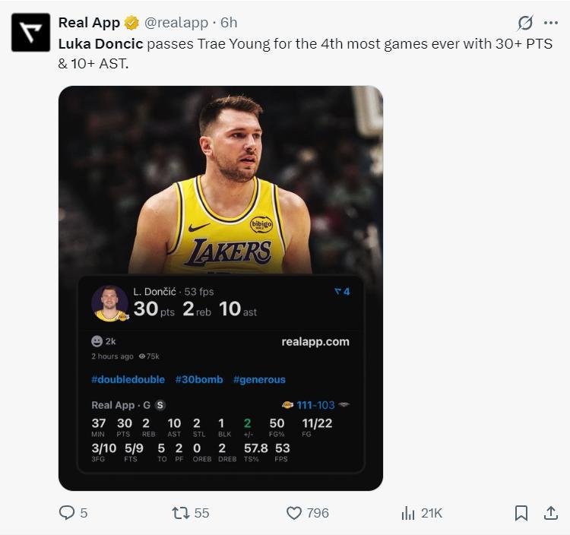Bookmark this Real App post
This screenshot has width=570, height=535.
(x=521, y=513)
